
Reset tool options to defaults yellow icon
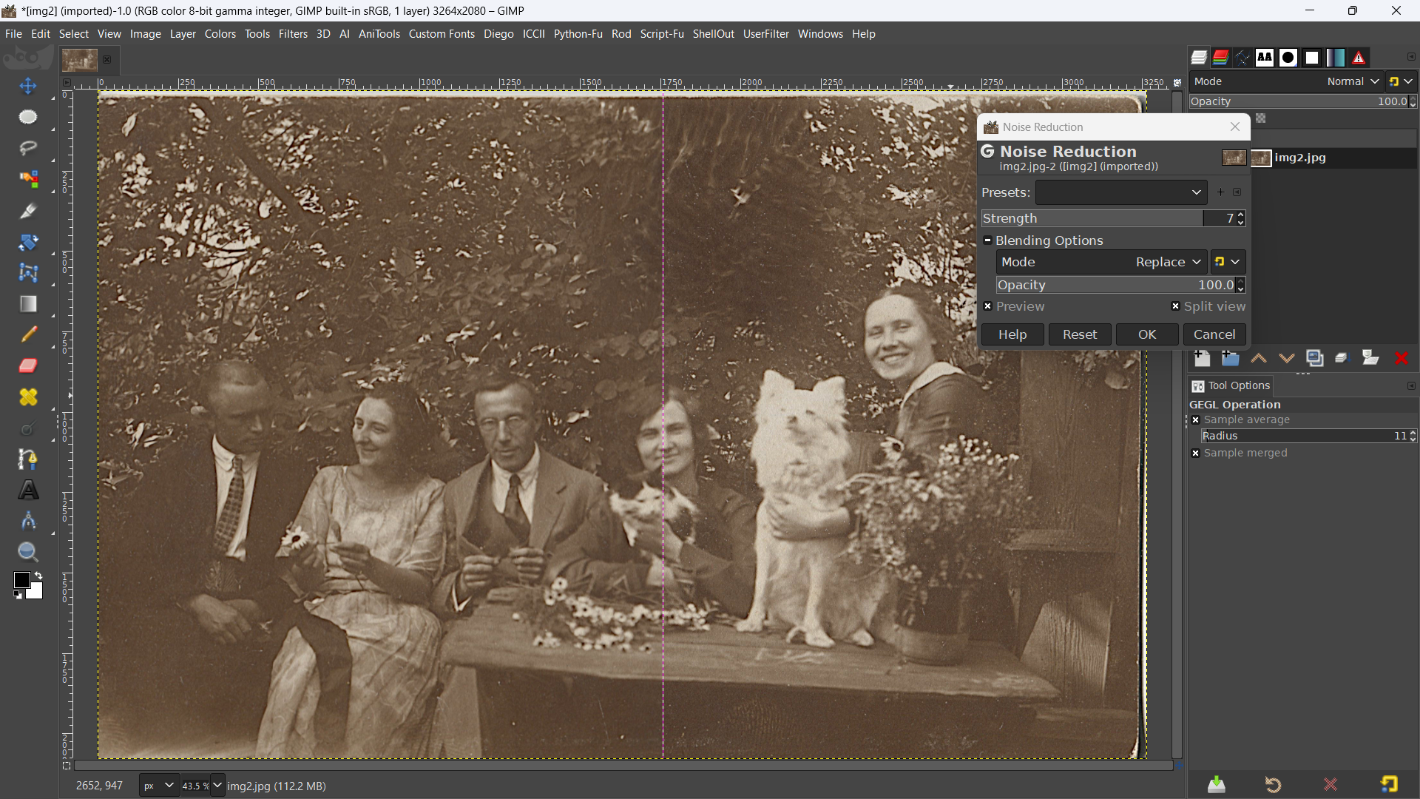(1389, 784)
